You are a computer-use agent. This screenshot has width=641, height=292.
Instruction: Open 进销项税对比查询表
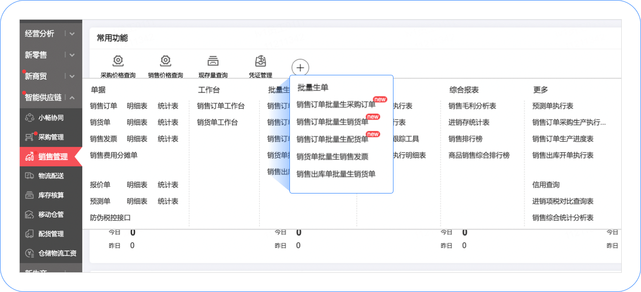pyautogui.click(x=563, y=201)
